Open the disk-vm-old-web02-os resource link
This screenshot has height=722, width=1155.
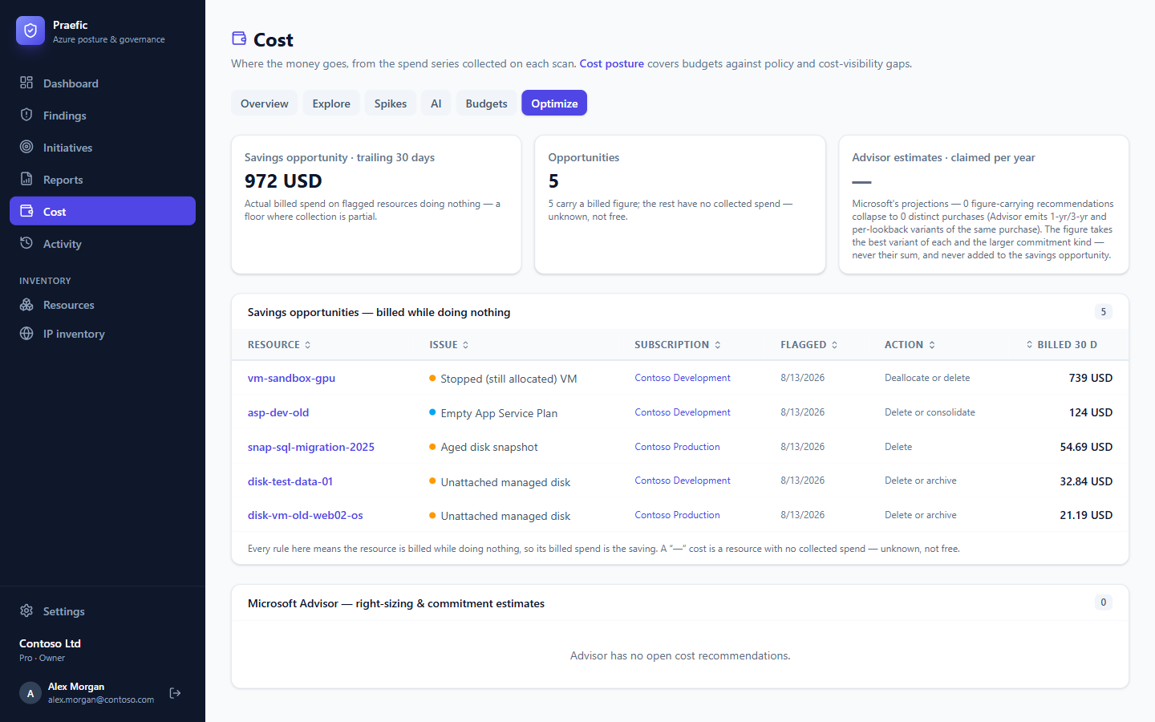point(306,515)
